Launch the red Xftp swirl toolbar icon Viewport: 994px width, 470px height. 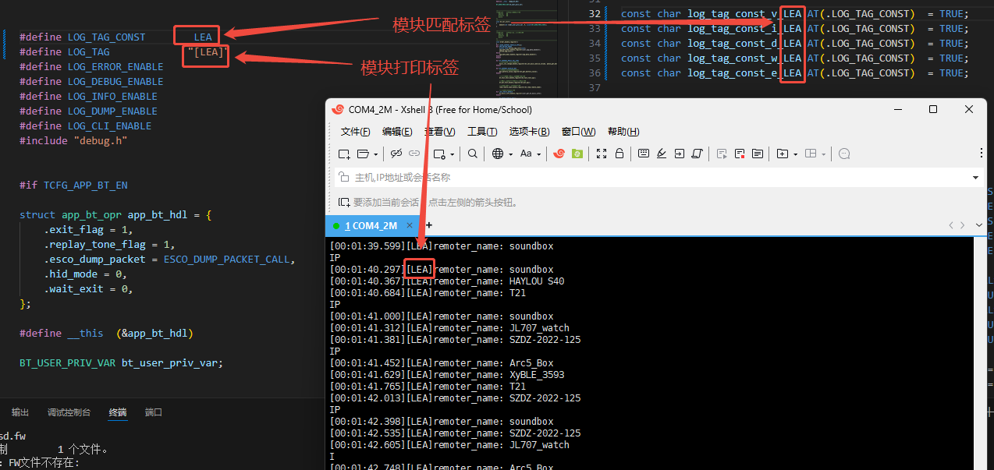pos(559,154)
